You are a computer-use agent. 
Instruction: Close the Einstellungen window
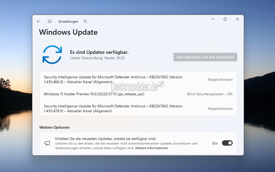pos(238,19)
